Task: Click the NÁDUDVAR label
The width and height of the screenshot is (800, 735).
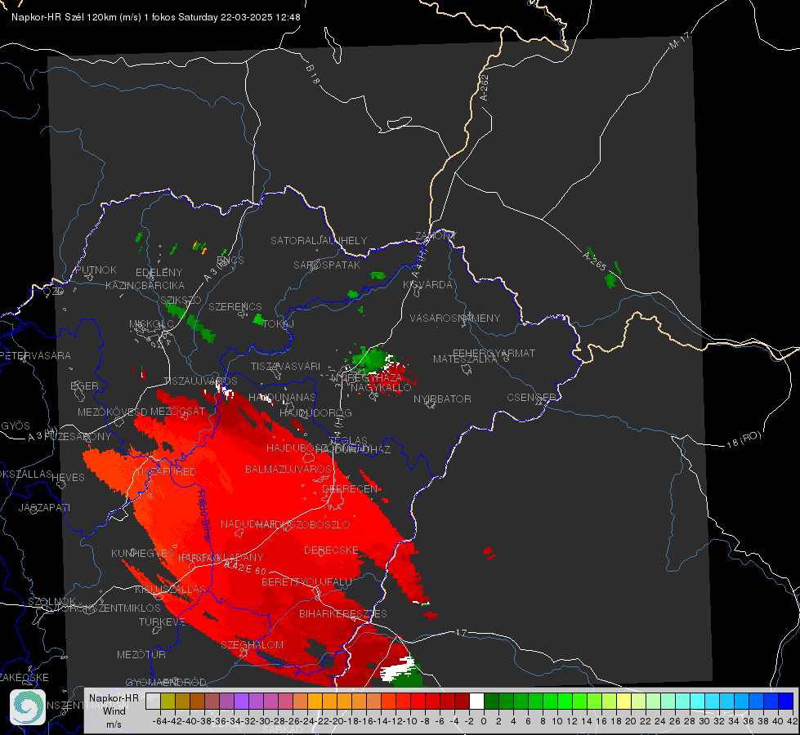Action: [x=248, y=523]
